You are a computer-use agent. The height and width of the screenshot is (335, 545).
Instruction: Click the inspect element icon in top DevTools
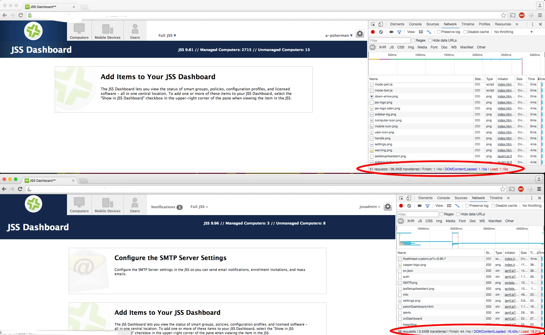pyautogui.click(x=373, y=24)
